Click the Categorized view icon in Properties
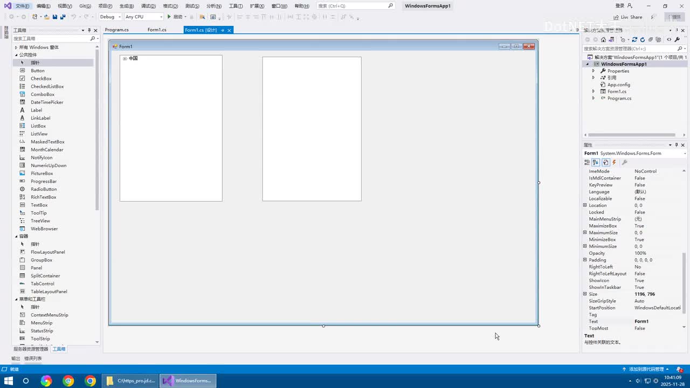Viewport: 690px width, 388px height. pos(587,162)
